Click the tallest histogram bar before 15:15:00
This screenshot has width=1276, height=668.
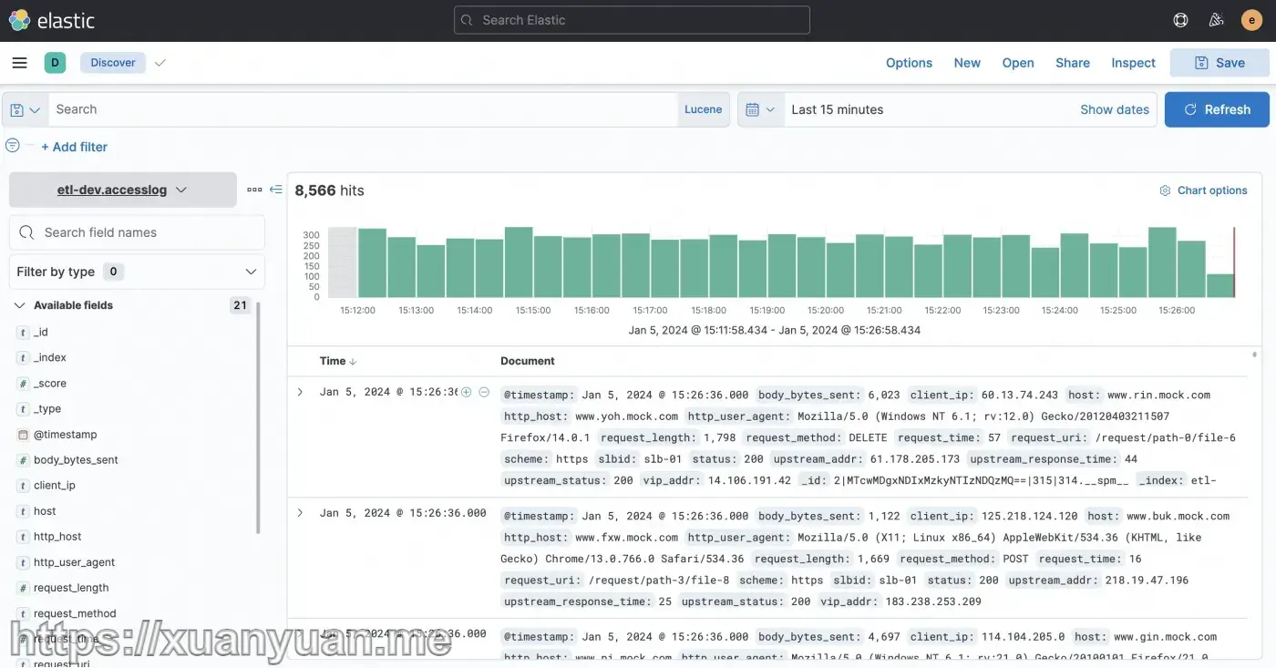pos(519,262)
